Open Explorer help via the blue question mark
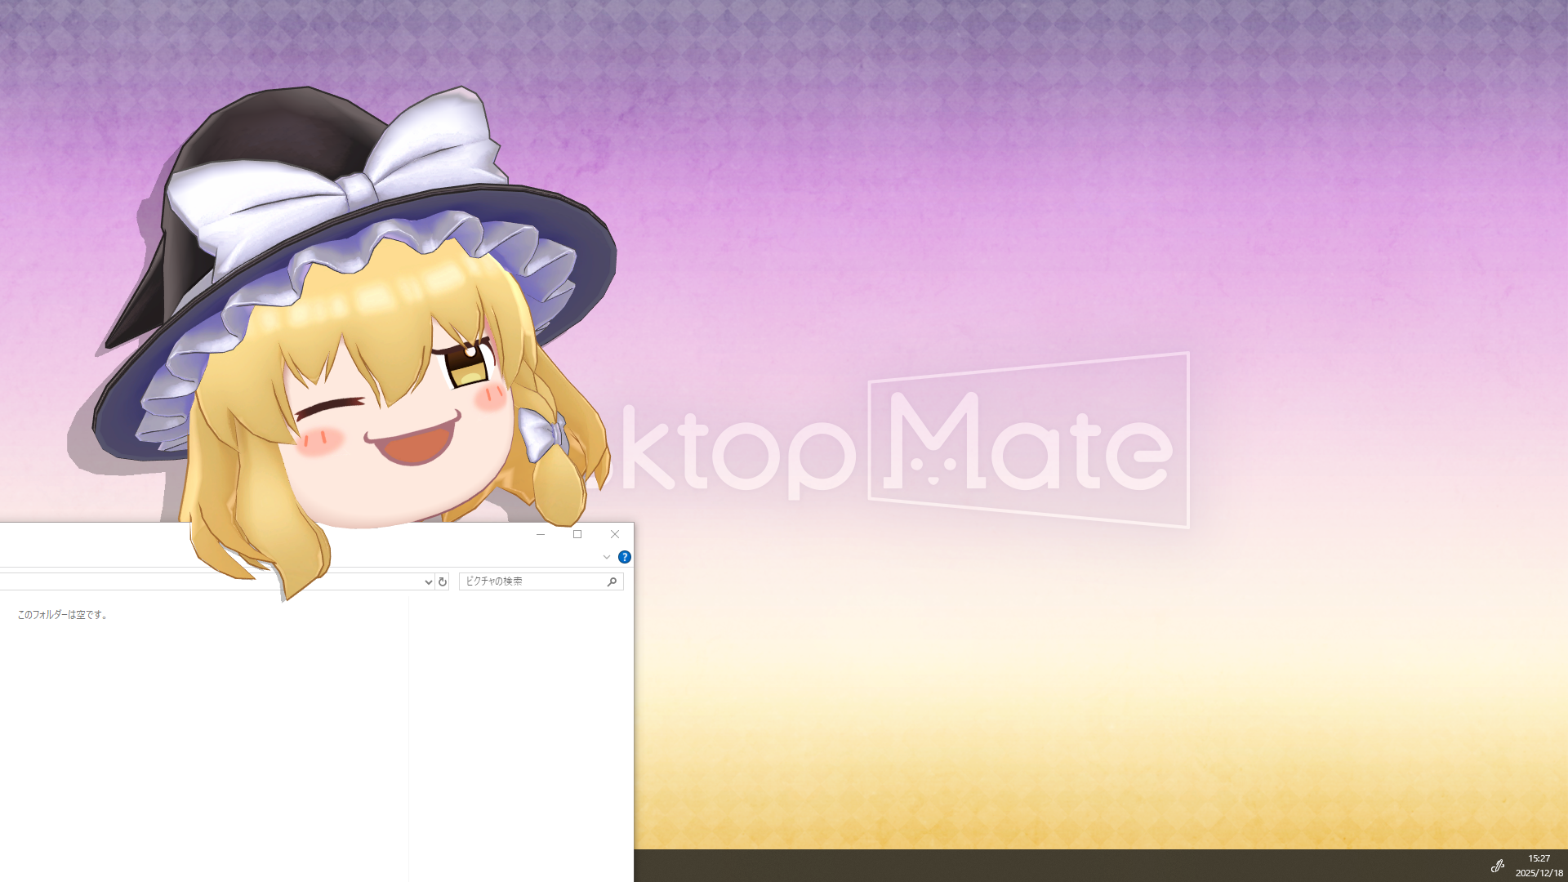This screenshot has height=882, width=1568. [624, 557]
